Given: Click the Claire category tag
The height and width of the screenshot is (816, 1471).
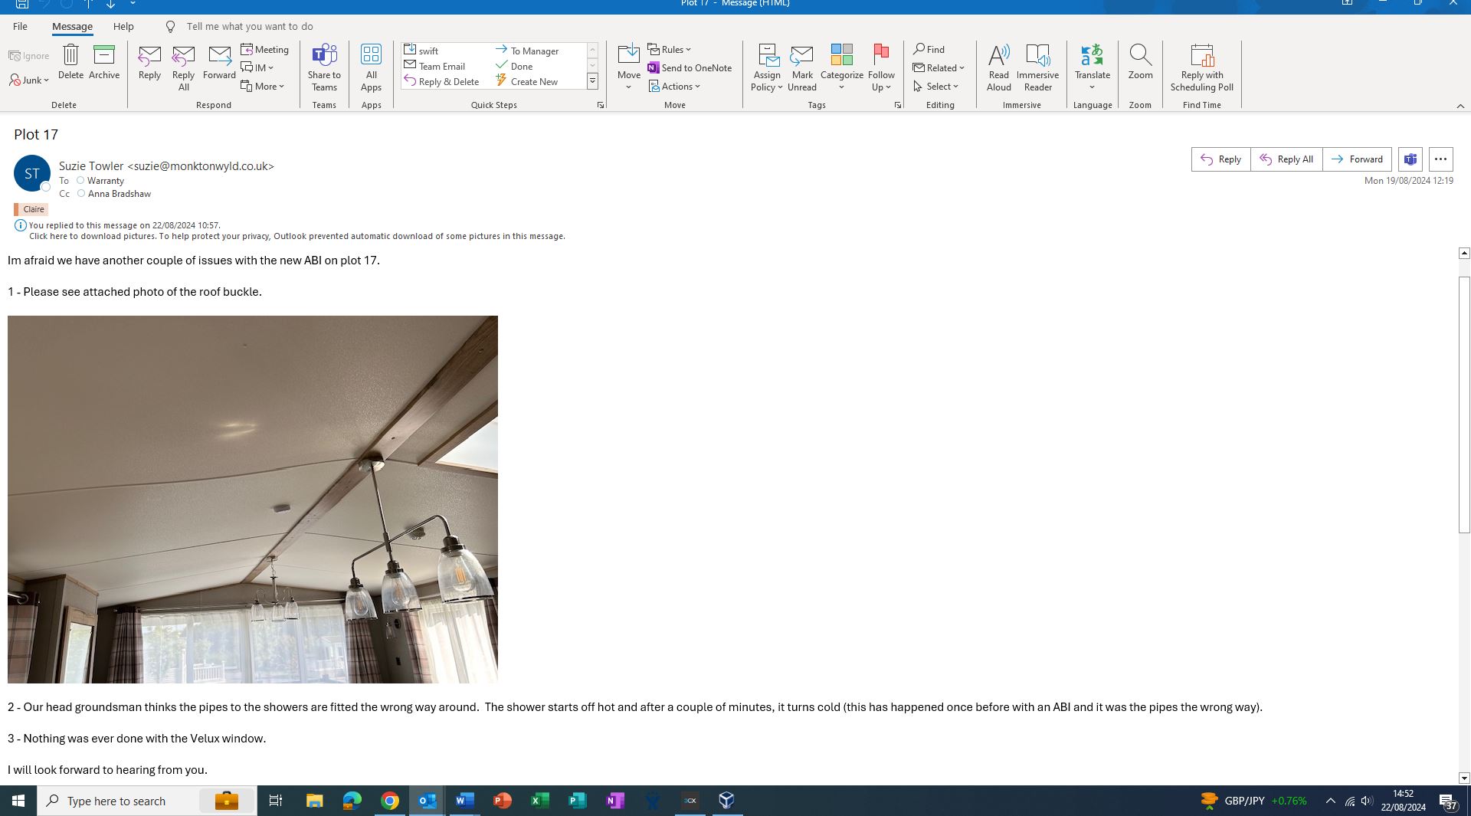Looking at the screenshot, I should click(31, 209).
